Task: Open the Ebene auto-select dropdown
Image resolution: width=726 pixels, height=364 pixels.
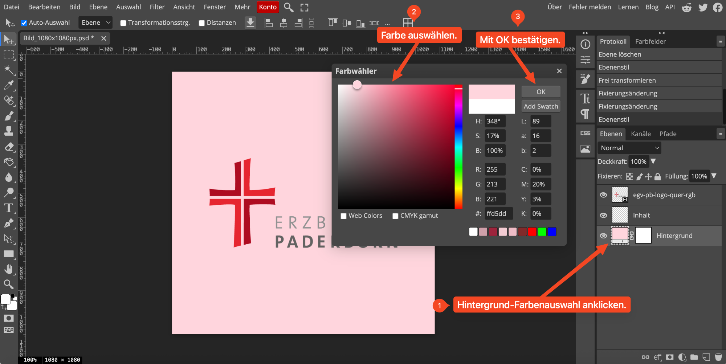Action: click(95, 23)
